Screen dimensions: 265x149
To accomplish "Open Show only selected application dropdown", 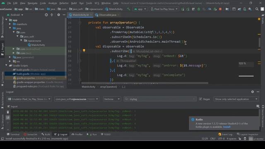I will (236, 99).
